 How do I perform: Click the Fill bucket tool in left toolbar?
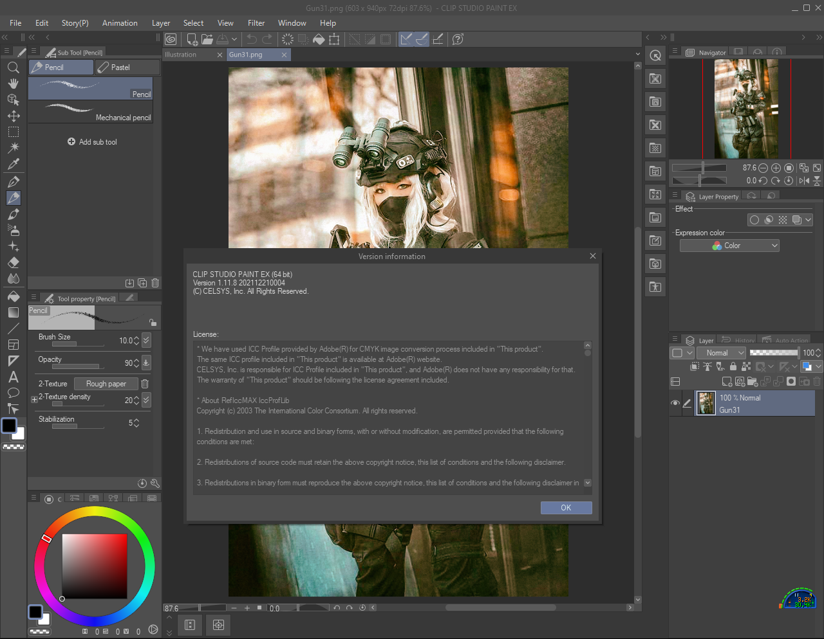pos(13,296)
